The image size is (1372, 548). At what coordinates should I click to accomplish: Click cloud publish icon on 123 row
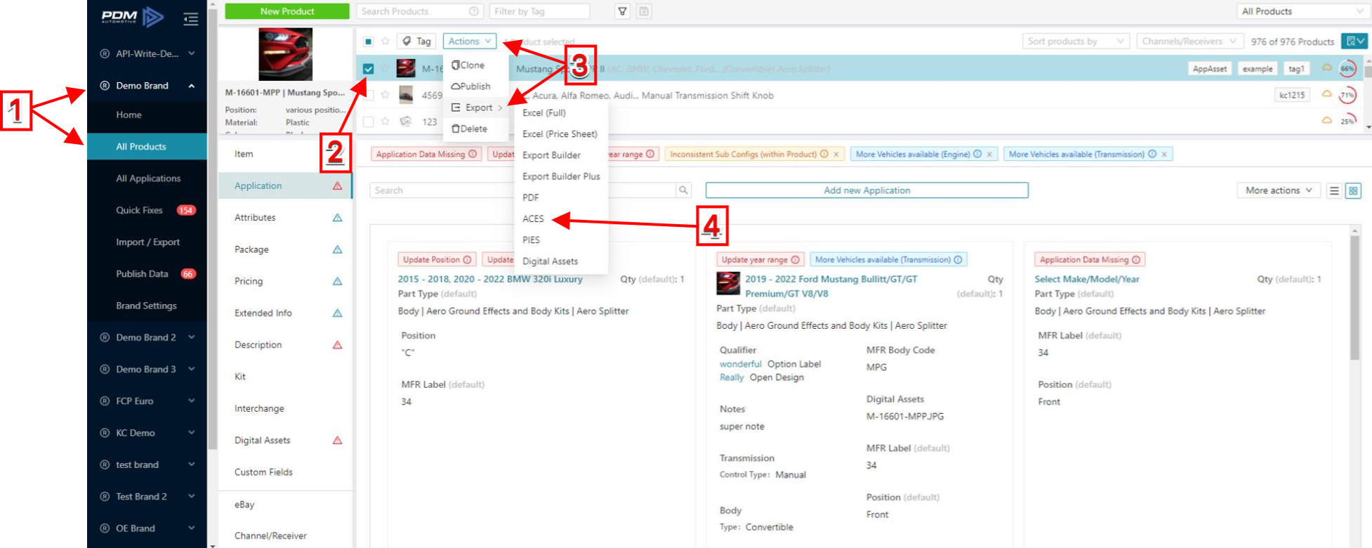1326,120
